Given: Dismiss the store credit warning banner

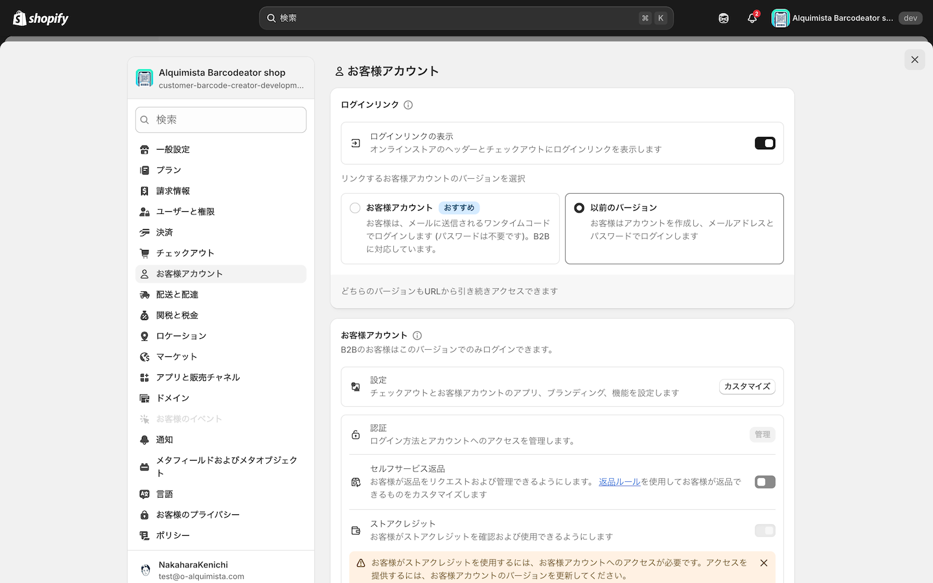Looking at the screenshot, I should 764,563.
